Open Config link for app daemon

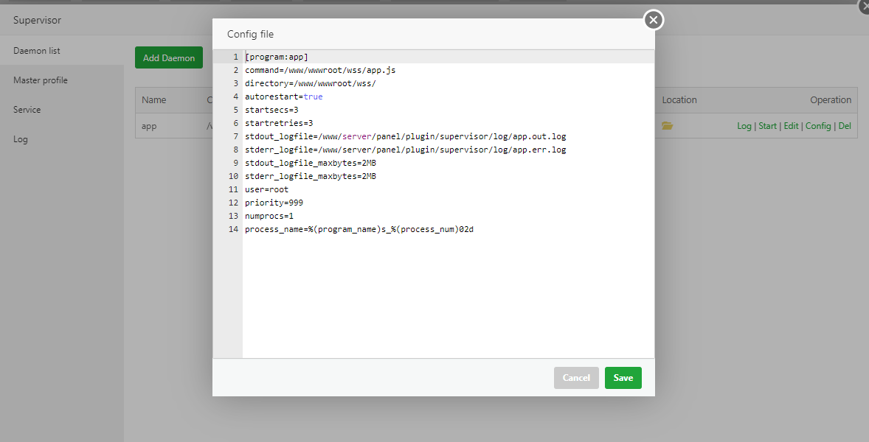click(x=818, y=126)
